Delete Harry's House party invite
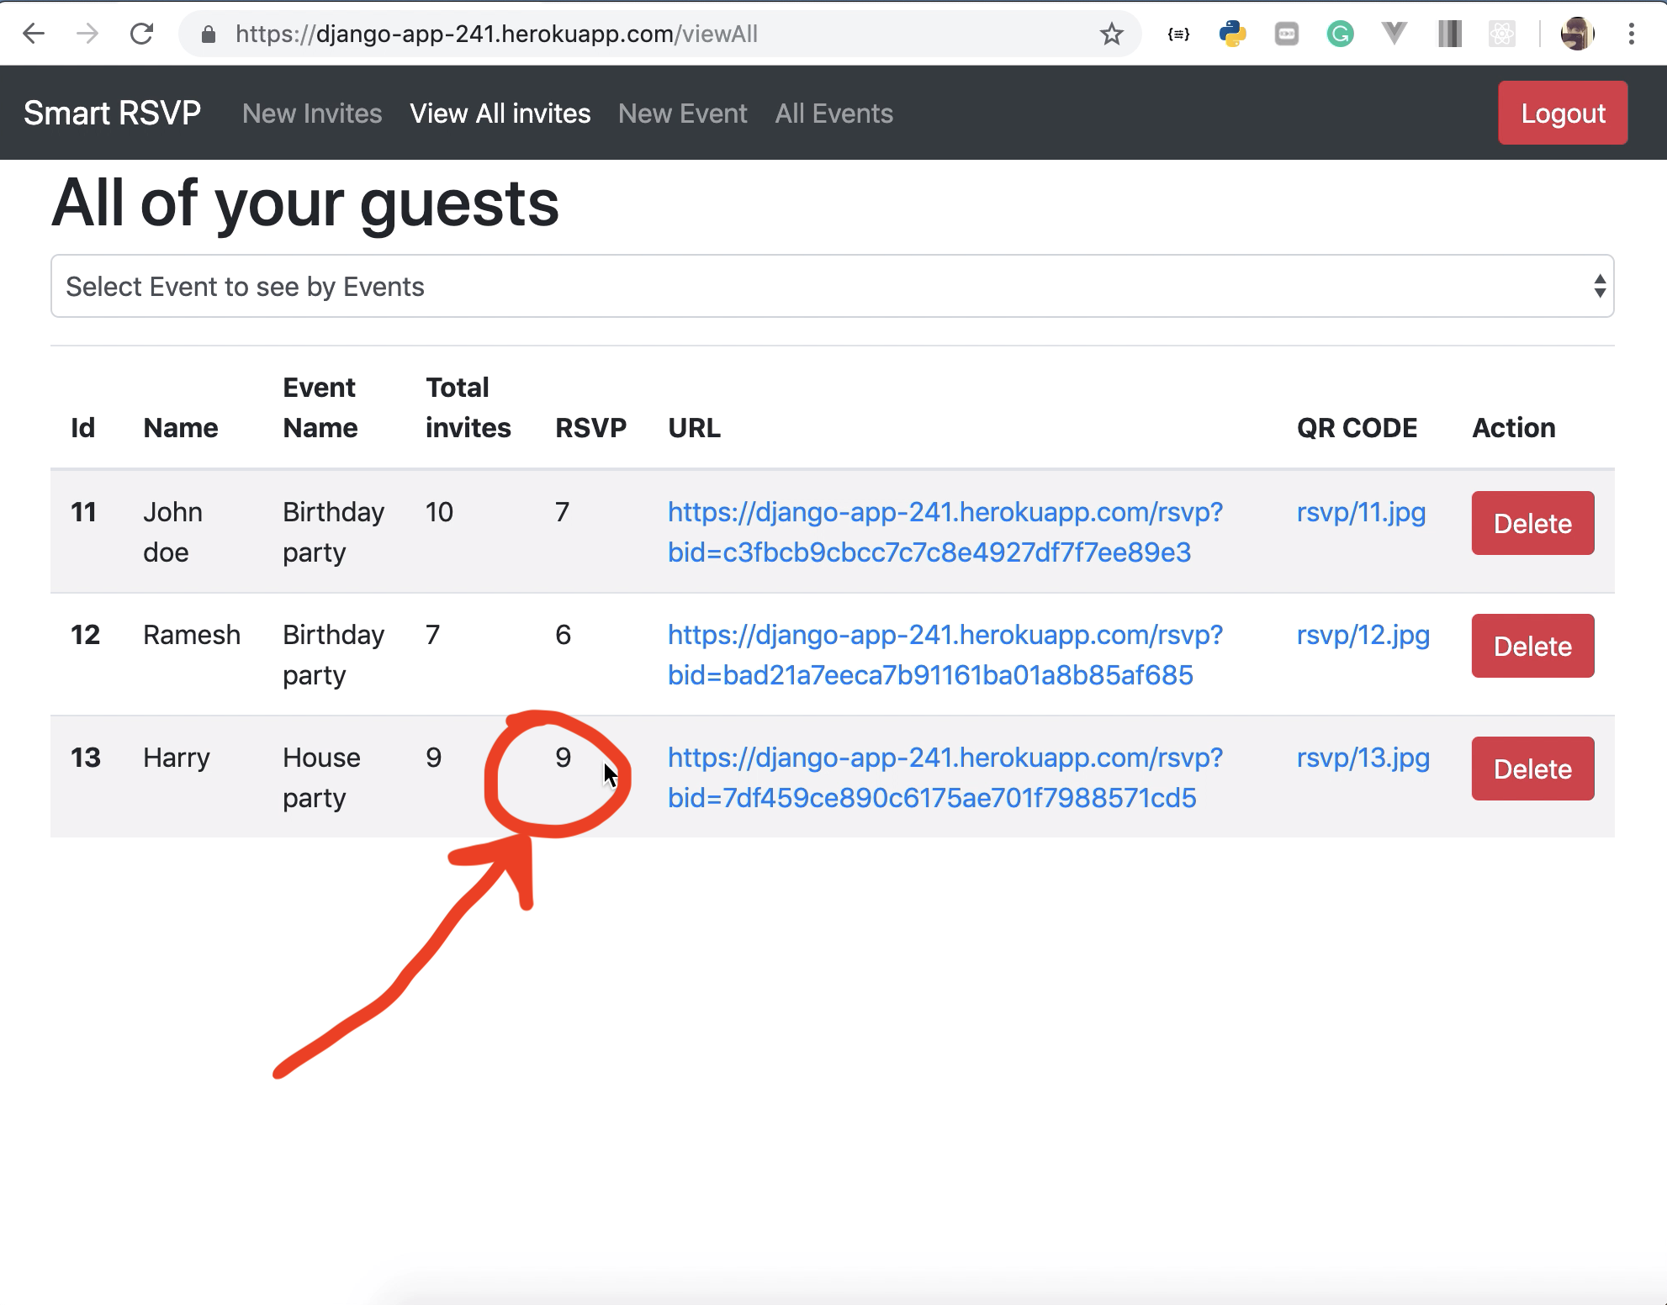 pos(1532,769)
